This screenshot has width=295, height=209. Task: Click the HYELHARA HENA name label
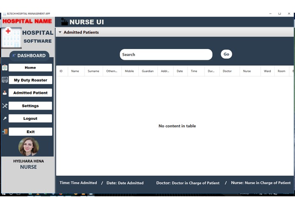click(x=28, y=161)
